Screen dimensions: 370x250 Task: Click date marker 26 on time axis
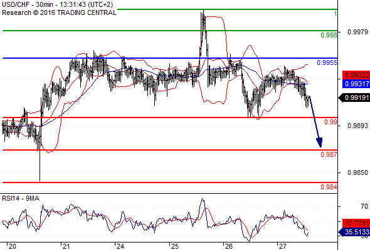coord(228,246)
